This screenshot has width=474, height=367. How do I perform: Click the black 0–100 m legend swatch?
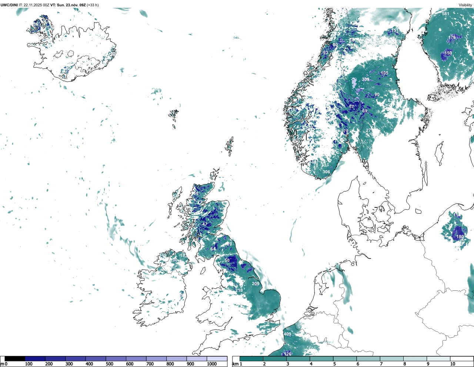coord(15,358)
